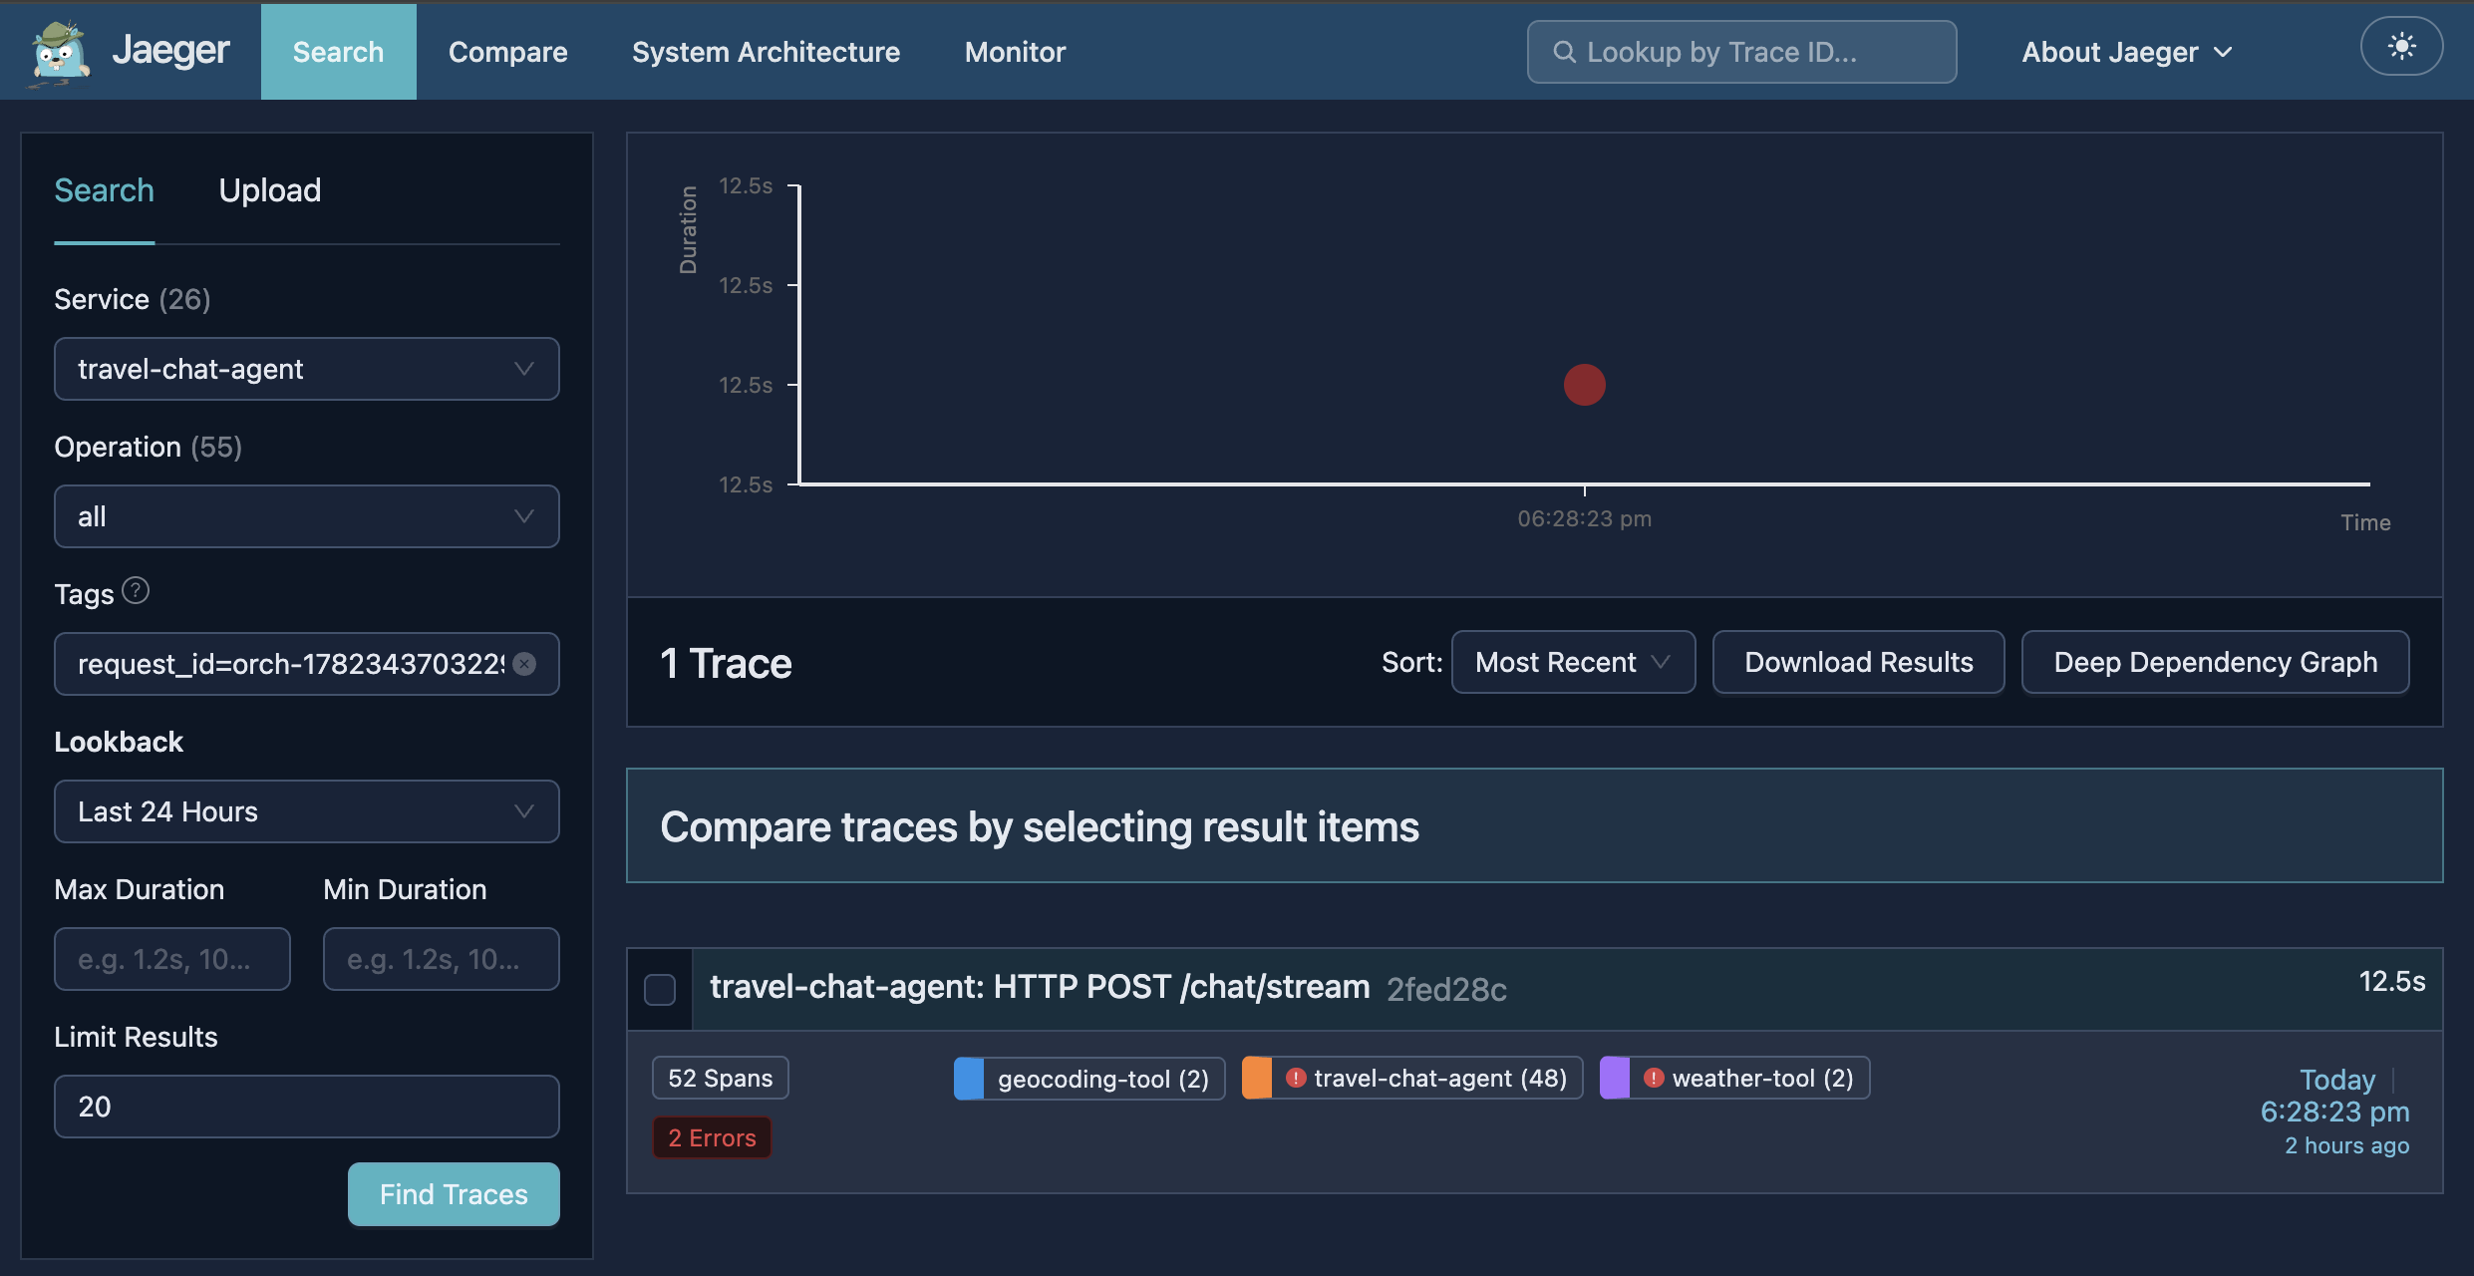Click the red error icon on weather-tool tag
Viewport: 2474px width, 1276px height.
(x=1654, y=1078)
